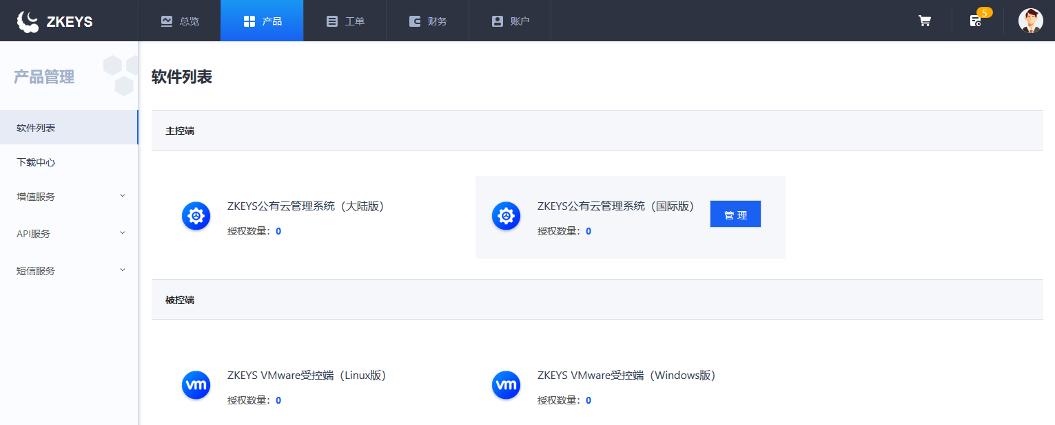Screen dimensions: 1055x425
Task: Click the gear icon for 国际版 system
Action: pos(506,217)
